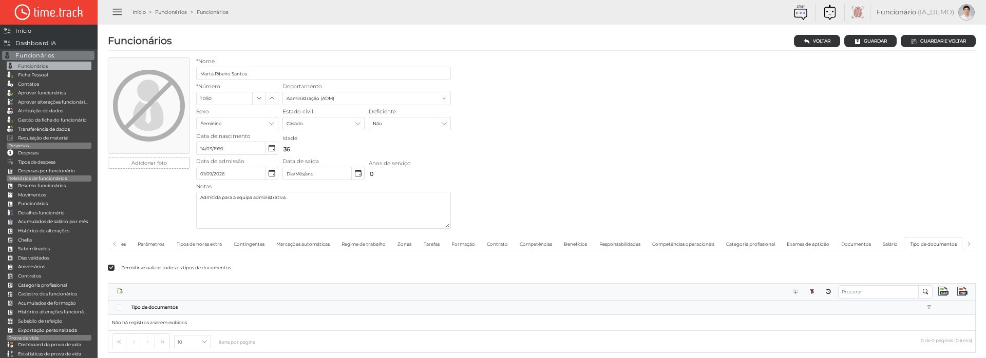Toggle the select-all checkbox in grid header

click(119, 307)
